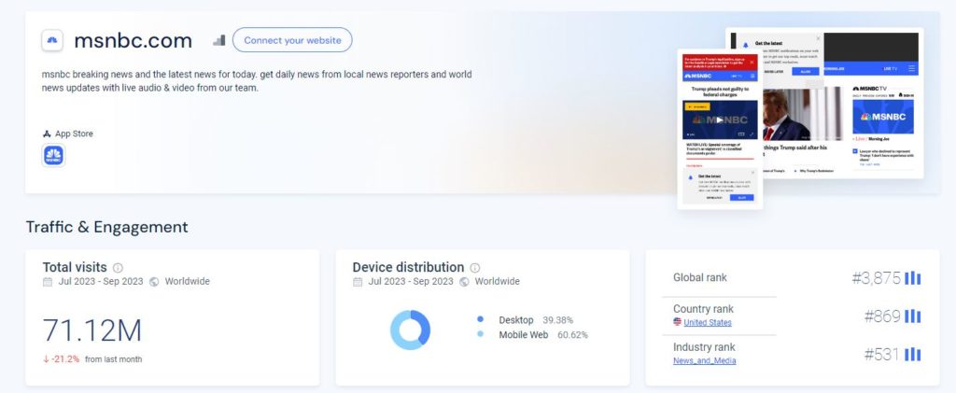Click the calendar icon in Device distribution

[x=358, y=282]
